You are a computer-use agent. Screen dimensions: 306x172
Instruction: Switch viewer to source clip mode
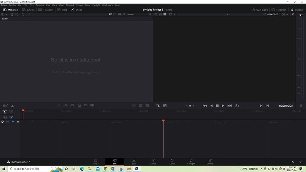click(x=156, y=14)
